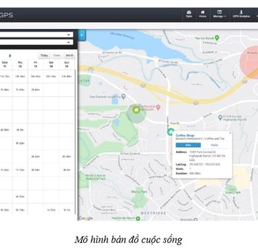Switch calendar to Week view
This screenshot has height=252, width=258.
click(56, 56)
